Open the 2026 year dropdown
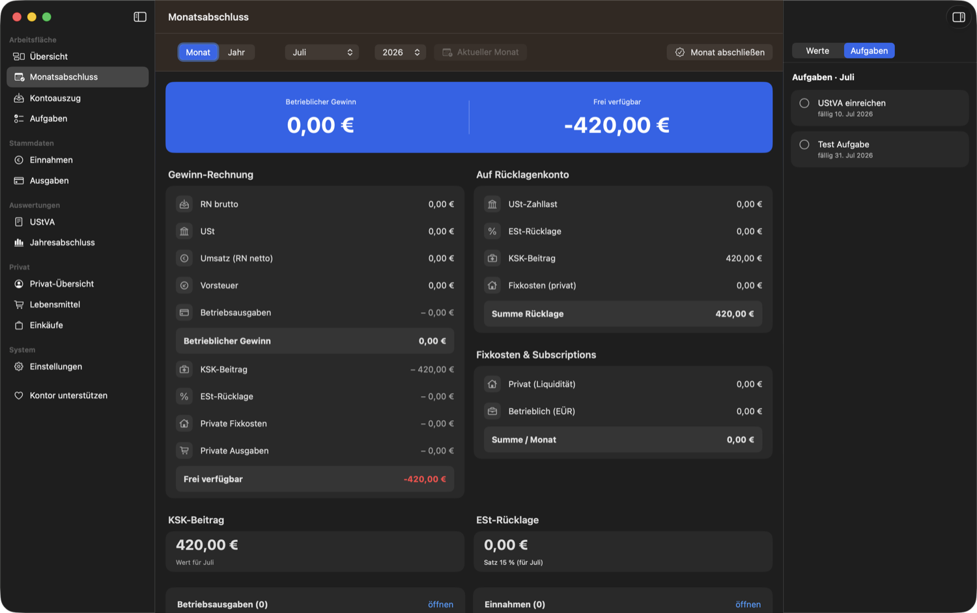977x613 pixels. point(401,52)
